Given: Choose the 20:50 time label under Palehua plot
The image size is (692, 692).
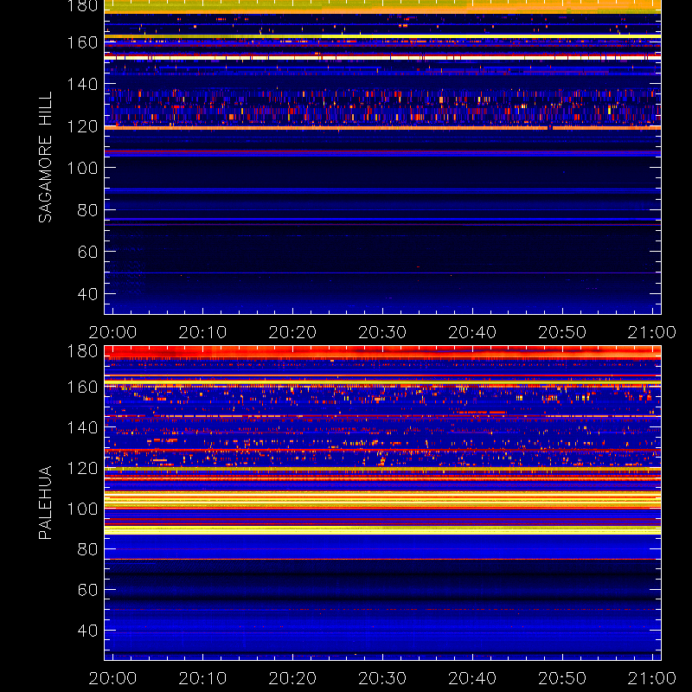Looking at the screenshot, I should tap(562, 678).
